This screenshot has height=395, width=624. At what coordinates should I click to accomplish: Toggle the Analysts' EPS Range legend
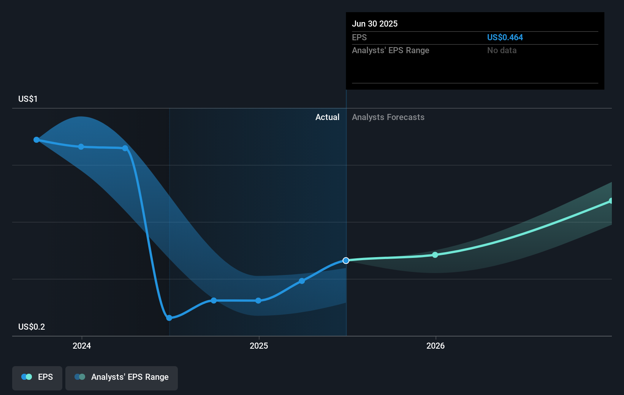pyautogui.click(x=122, y=378)
